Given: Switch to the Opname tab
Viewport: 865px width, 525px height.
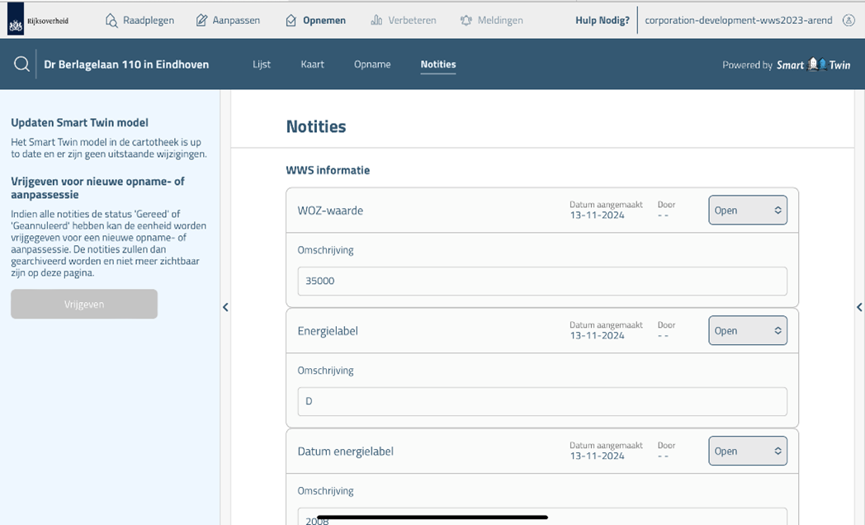Looking at the screenshot, I should 372,64.
